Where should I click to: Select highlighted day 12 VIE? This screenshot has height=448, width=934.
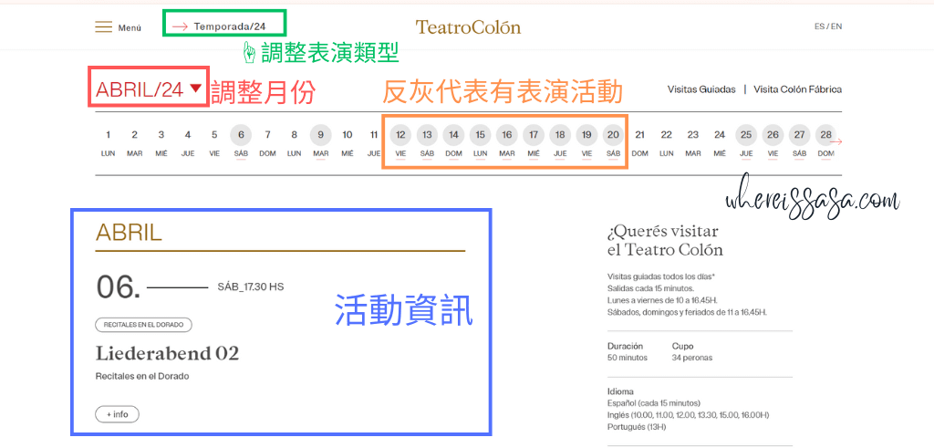tap(401, 143)
